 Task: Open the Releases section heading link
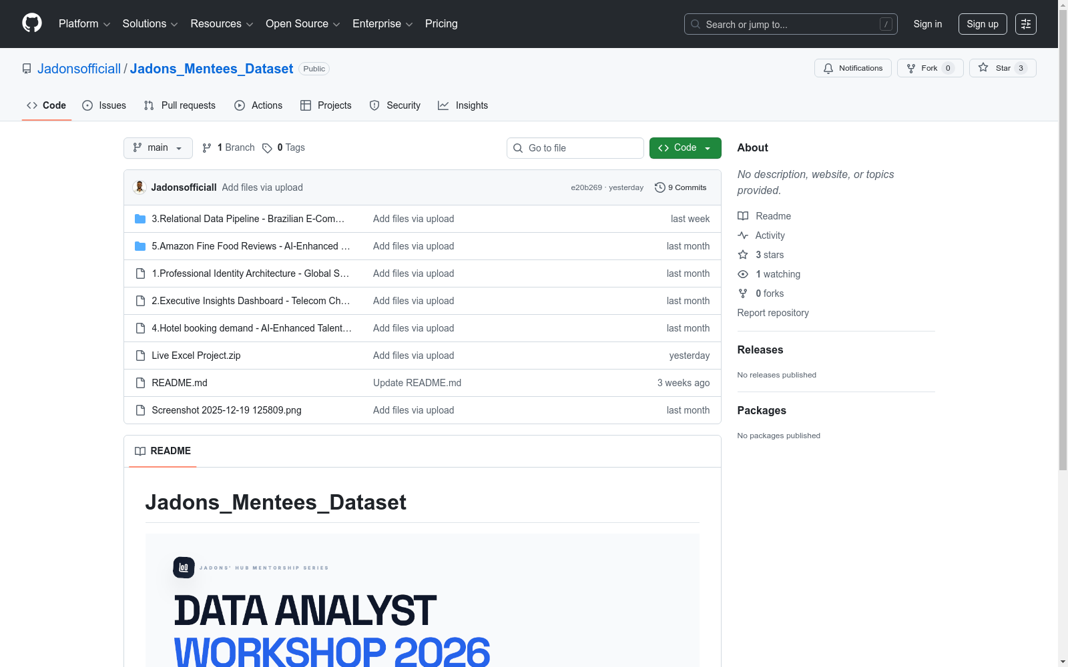pyautogui.click(x=760, y=350)
